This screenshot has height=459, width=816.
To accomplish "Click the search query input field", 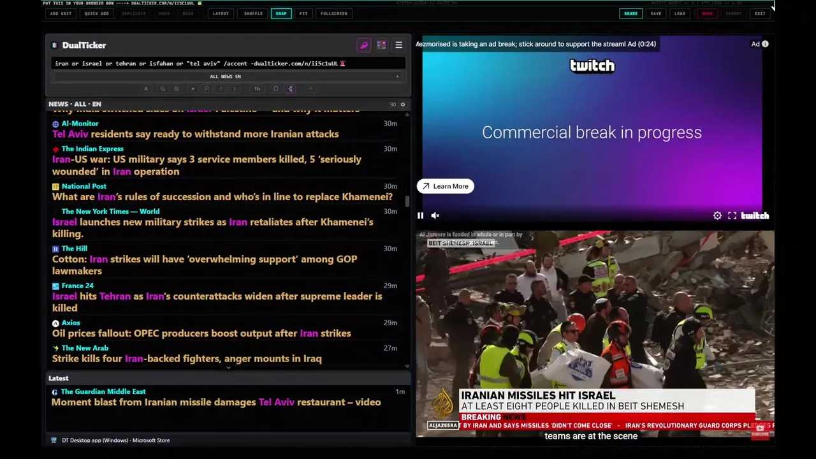I will (228, 63).
